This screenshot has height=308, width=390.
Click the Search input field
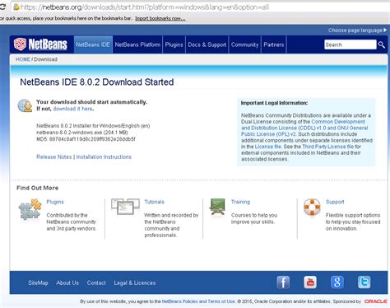tap(351, 44)
